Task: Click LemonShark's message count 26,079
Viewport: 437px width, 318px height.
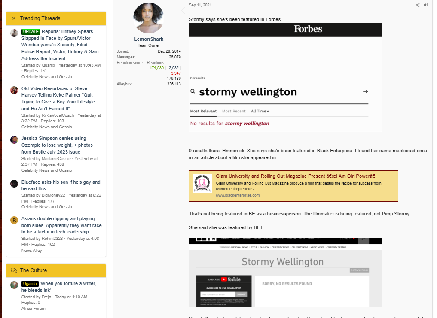Action: coord(175,57)
